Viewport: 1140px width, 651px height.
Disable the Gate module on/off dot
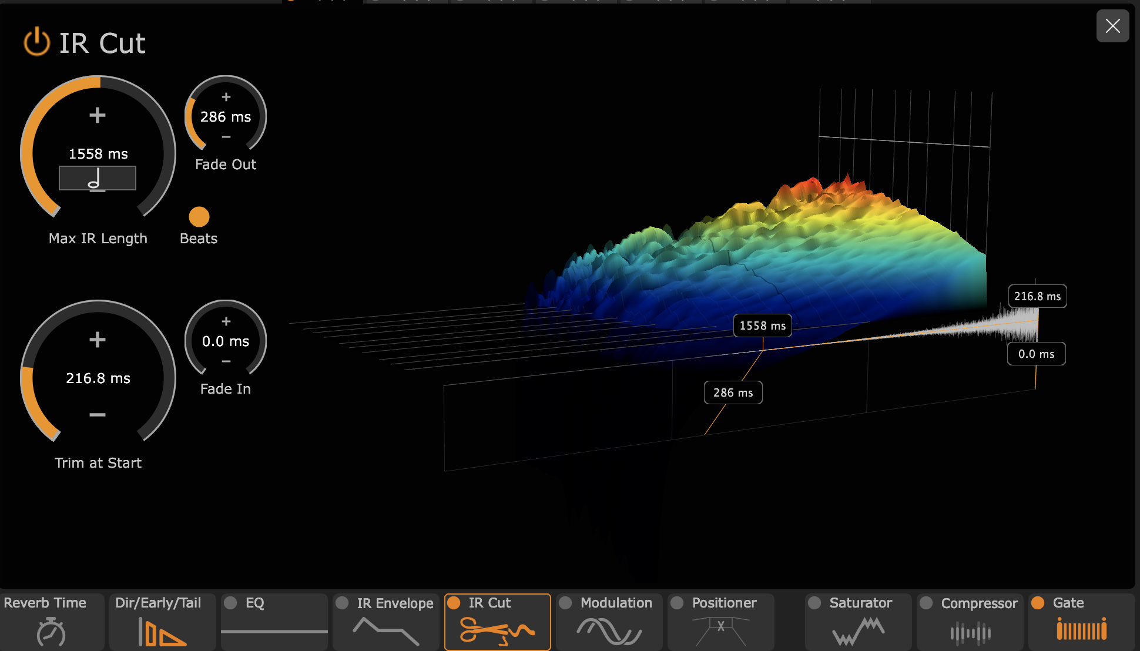(x=1038, y=603)
